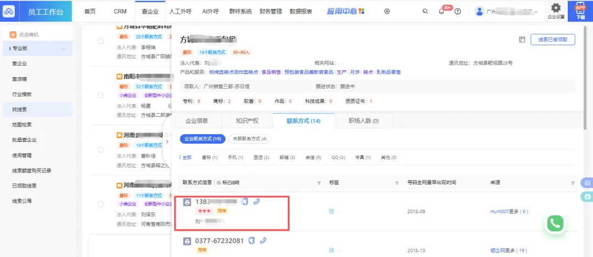Click the cloud logo beside 员工工作台
Image resolution: width=593 pixels, height=257 pixels.
click(8, 12)
